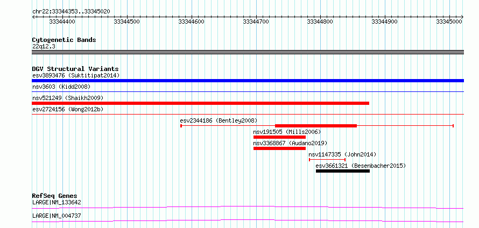
Task: Select the blue esv3893476 variant bar
Action: click(x=248, y=81)
